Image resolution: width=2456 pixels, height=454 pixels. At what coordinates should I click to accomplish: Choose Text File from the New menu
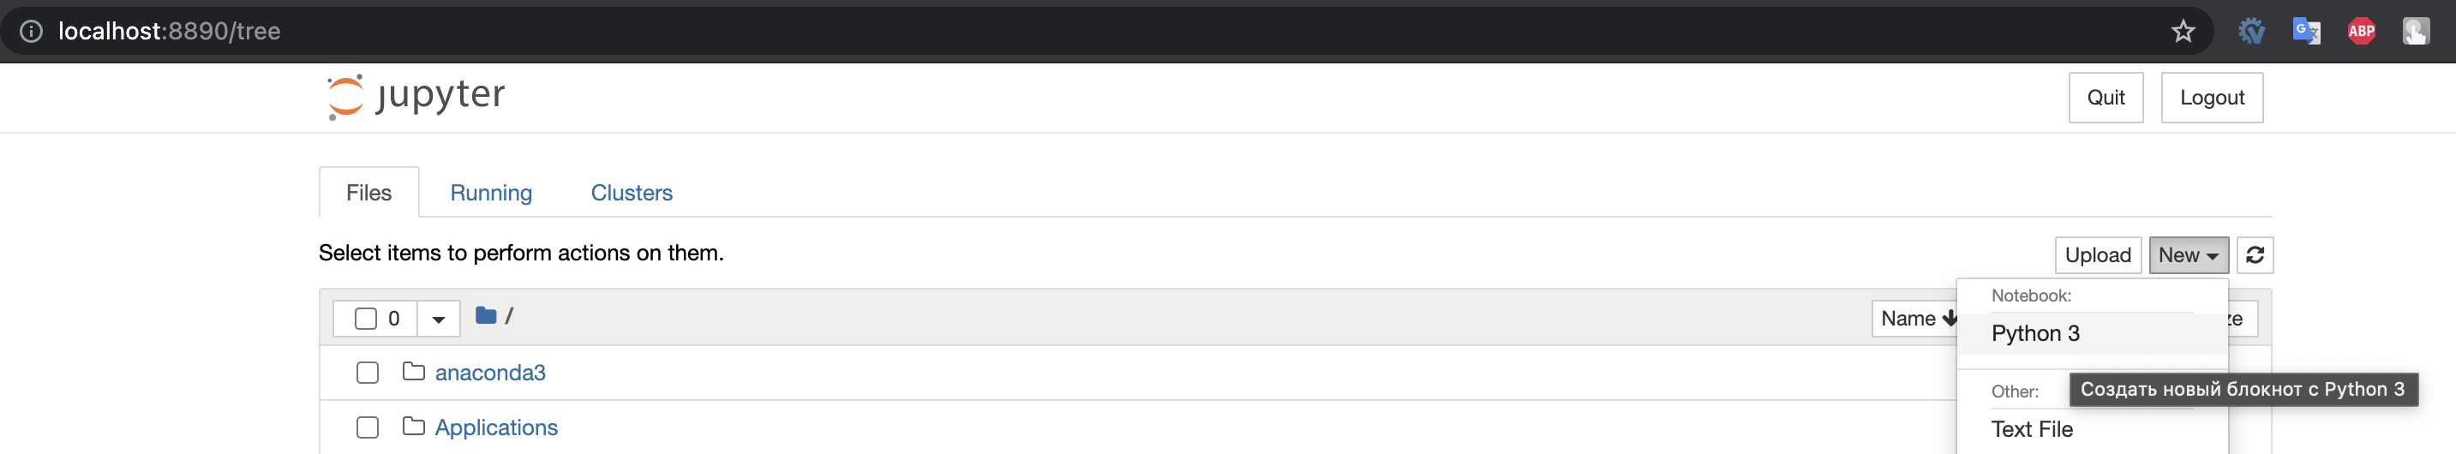(2032, 429)
